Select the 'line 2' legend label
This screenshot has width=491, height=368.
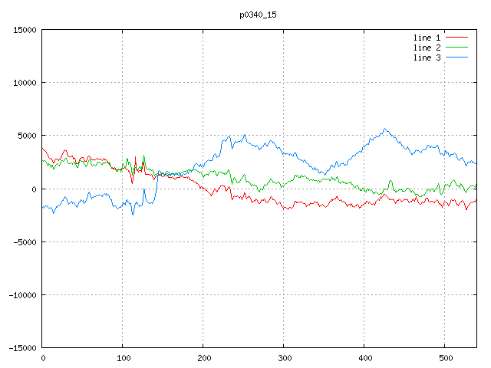coord(427,48)
